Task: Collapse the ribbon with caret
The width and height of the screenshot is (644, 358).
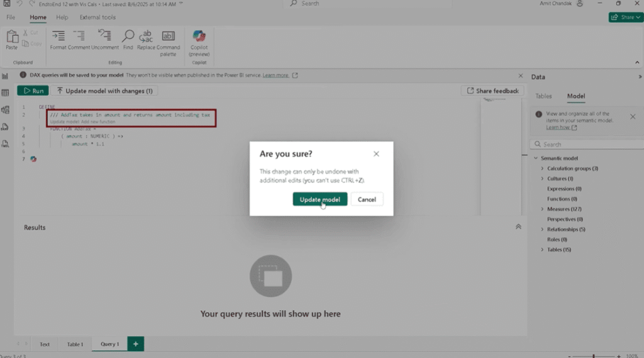Action: (x=637, y=62)
